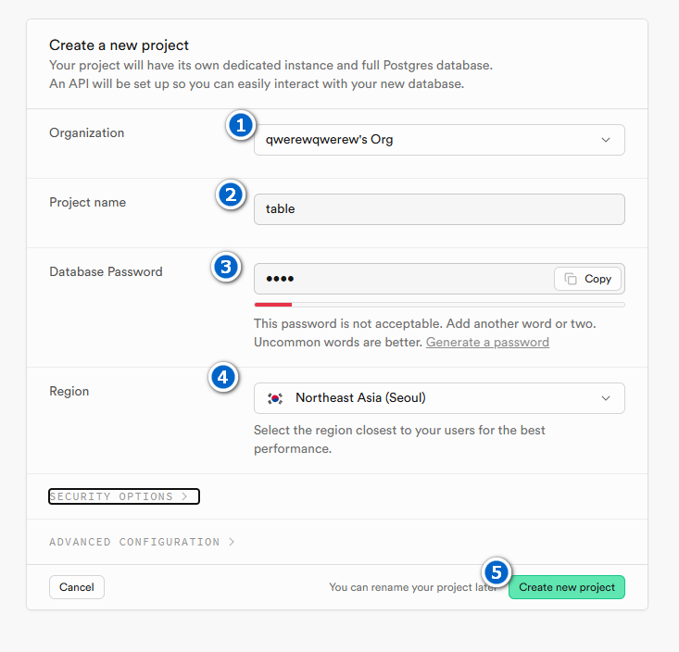Click the Database Password label

pos(106,272)
